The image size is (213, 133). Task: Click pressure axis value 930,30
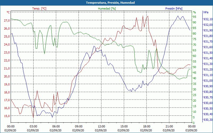coord(208,120)
